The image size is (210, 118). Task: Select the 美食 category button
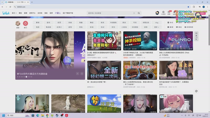coord(124,23)
